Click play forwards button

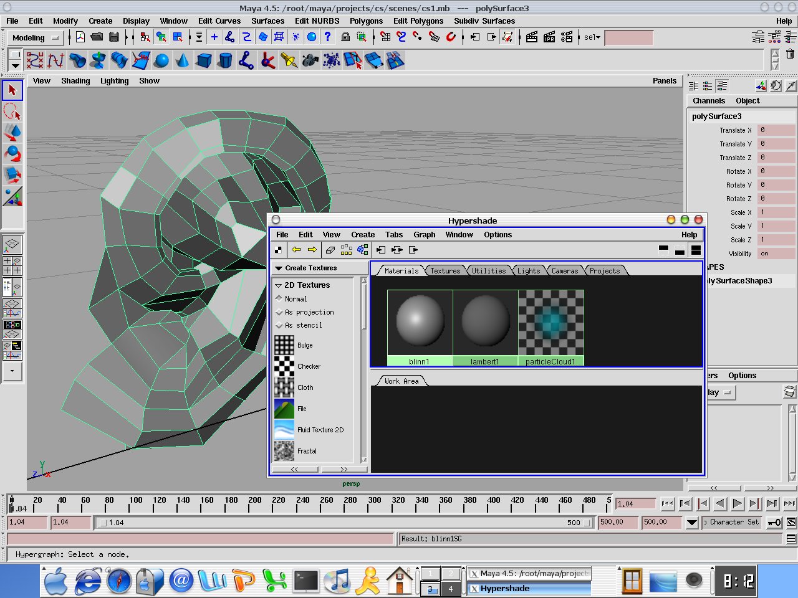point(738,503)
